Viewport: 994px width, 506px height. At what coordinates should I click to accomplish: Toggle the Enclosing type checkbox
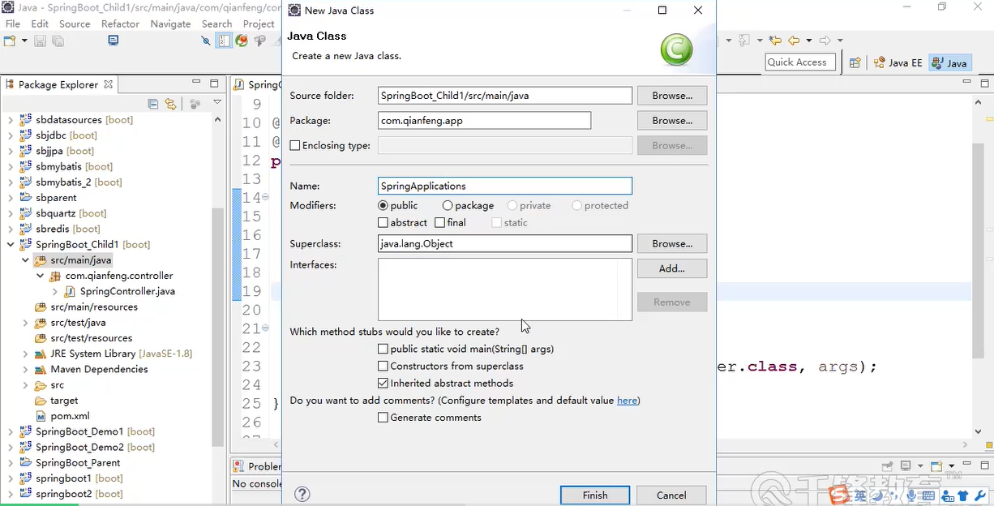(295, 146)
